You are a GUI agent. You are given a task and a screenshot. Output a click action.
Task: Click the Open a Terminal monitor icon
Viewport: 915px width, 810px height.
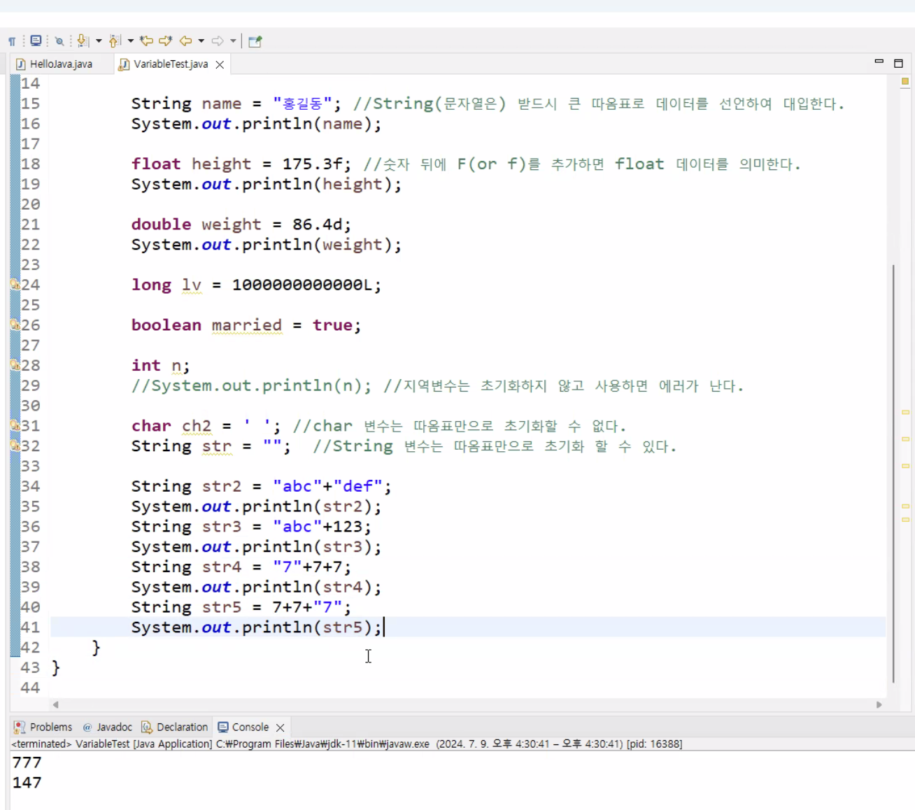(36, 41)
